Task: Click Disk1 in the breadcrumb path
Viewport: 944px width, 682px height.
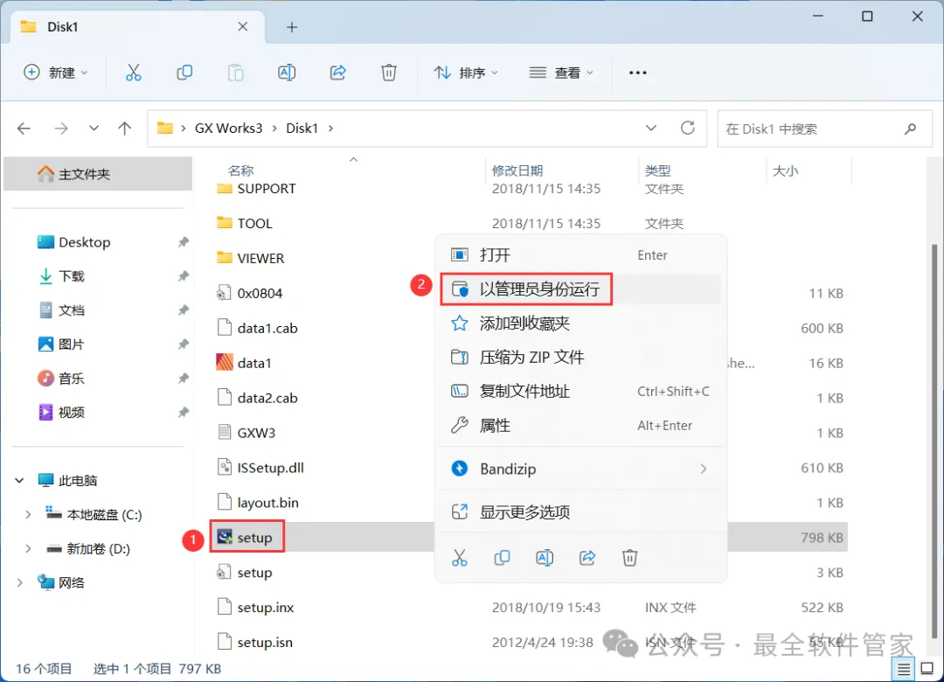Action: 302,129
